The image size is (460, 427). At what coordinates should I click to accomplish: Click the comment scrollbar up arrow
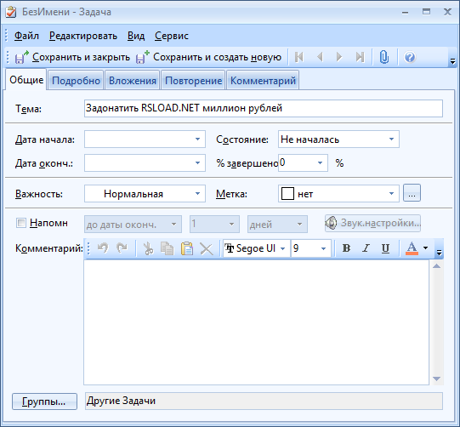coord(436,266)
